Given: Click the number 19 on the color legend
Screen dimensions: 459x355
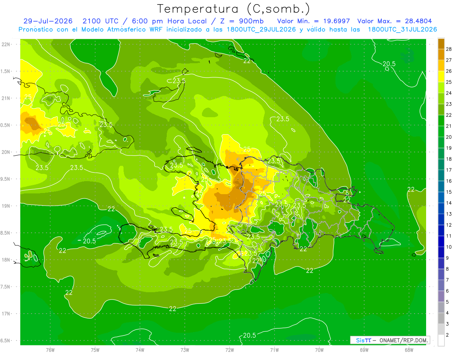Looking at the screenshot, I should pyautogui.click(x=449, y=148).
